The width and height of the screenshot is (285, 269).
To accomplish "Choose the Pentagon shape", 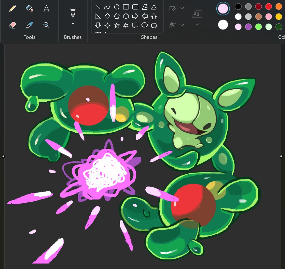I will 117,16.
